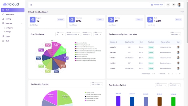
Task: Click the Alerting warning triangle icon
Action: point(3,19)
